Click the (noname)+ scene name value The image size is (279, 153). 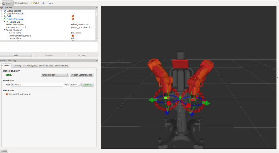[x=77, y=33]
